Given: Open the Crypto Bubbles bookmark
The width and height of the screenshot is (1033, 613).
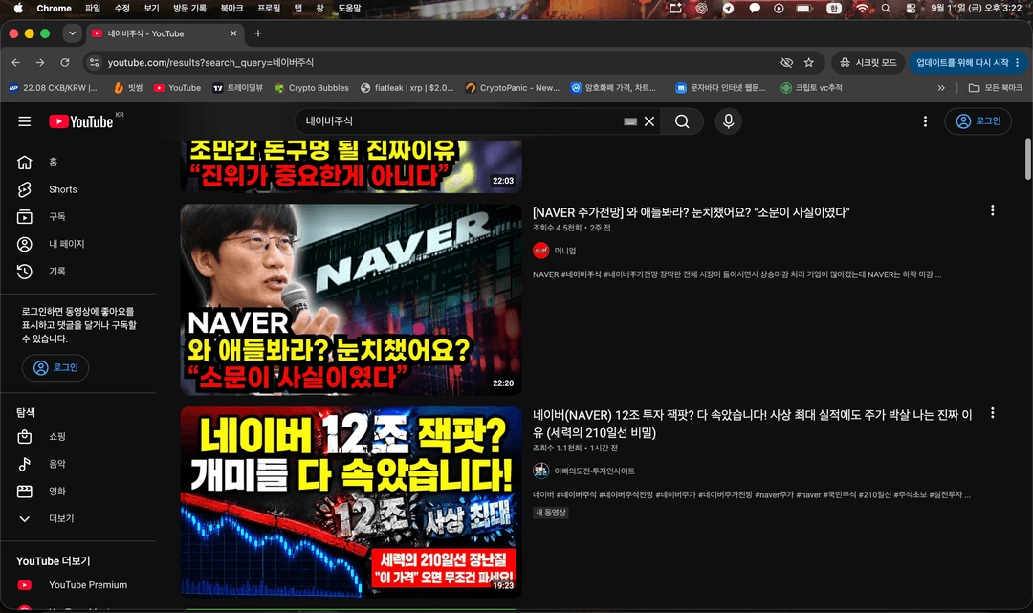Looking at the screenshot, I should point(312,88).
